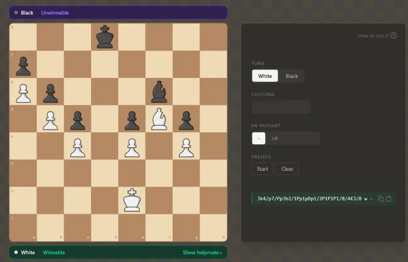Select the white pawn on g4

point(186,148)
